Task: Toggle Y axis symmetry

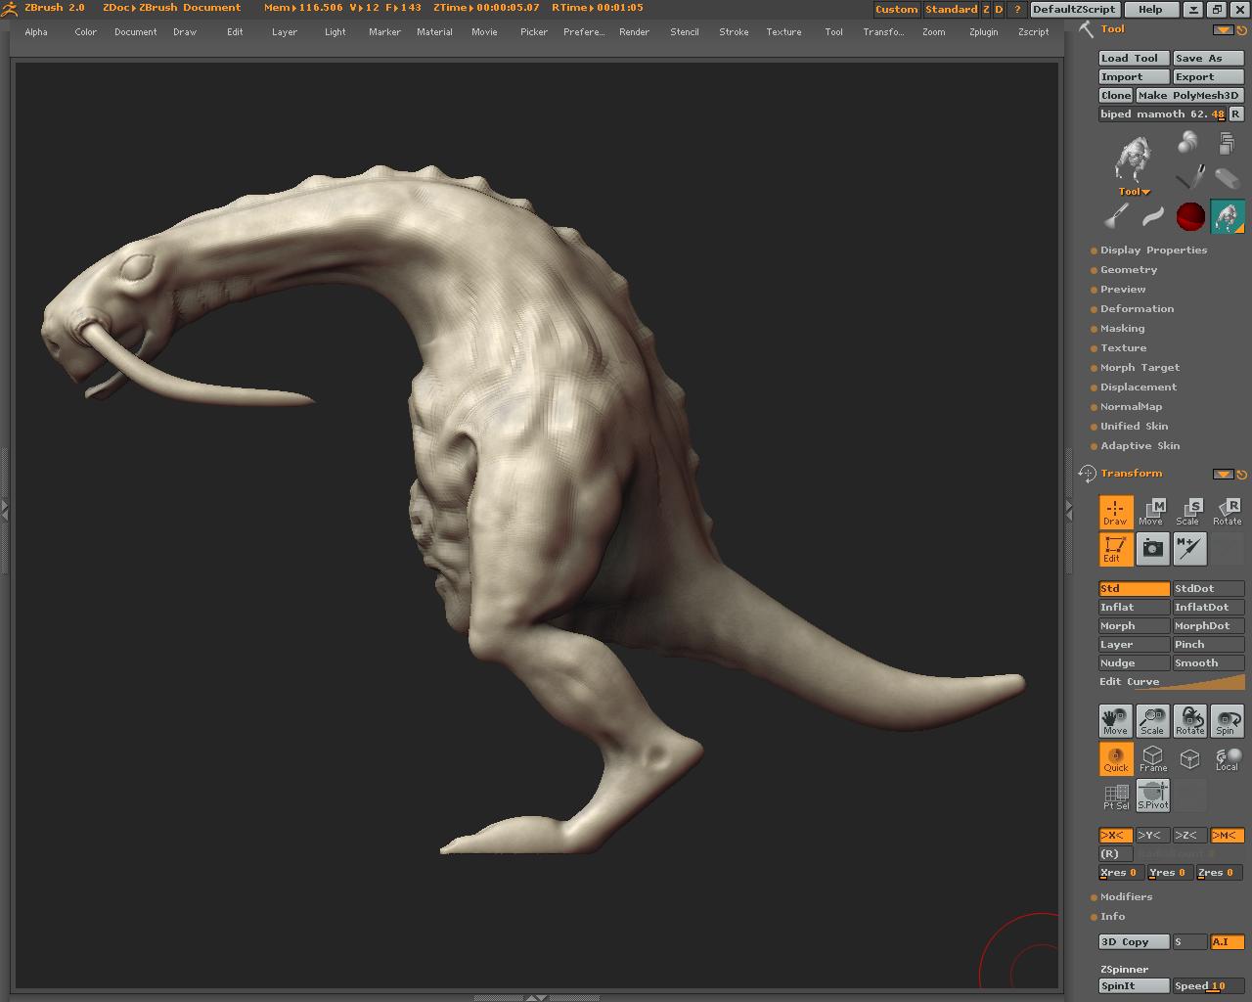Action: coord(1152,836)
